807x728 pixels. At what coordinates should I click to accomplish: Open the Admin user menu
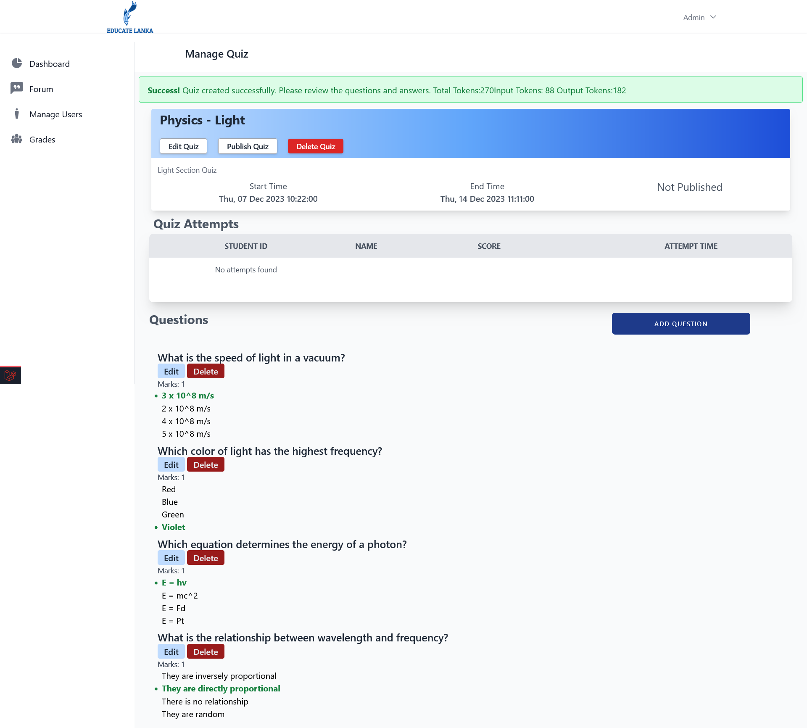pyautogui.click(x=694, y=18)
